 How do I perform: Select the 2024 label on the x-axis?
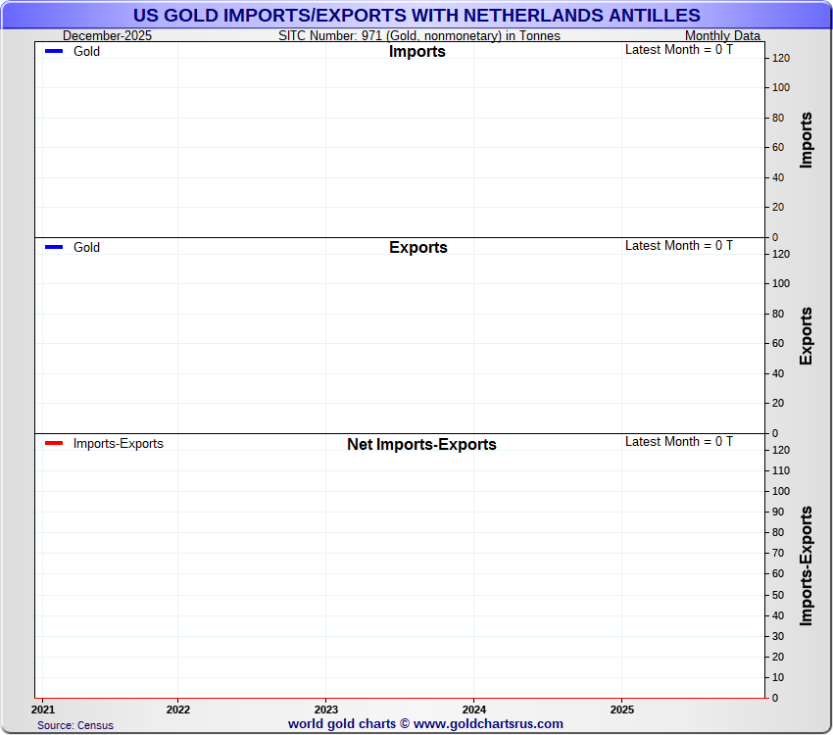click(x=473, y=709)
